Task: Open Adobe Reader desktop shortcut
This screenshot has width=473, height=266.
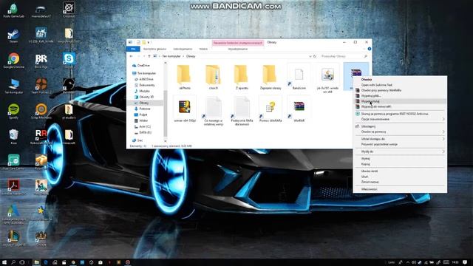Action: pos(13,187)
